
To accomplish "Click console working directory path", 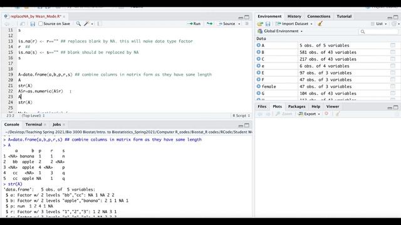I will pyautogui.click(x=128, y=132).
